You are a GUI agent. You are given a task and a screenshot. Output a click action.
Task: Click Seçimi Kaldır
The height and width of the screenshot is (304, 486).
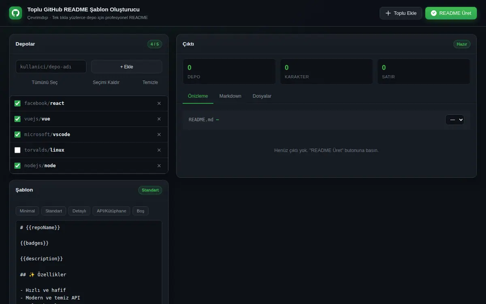(x=106, y=82)
